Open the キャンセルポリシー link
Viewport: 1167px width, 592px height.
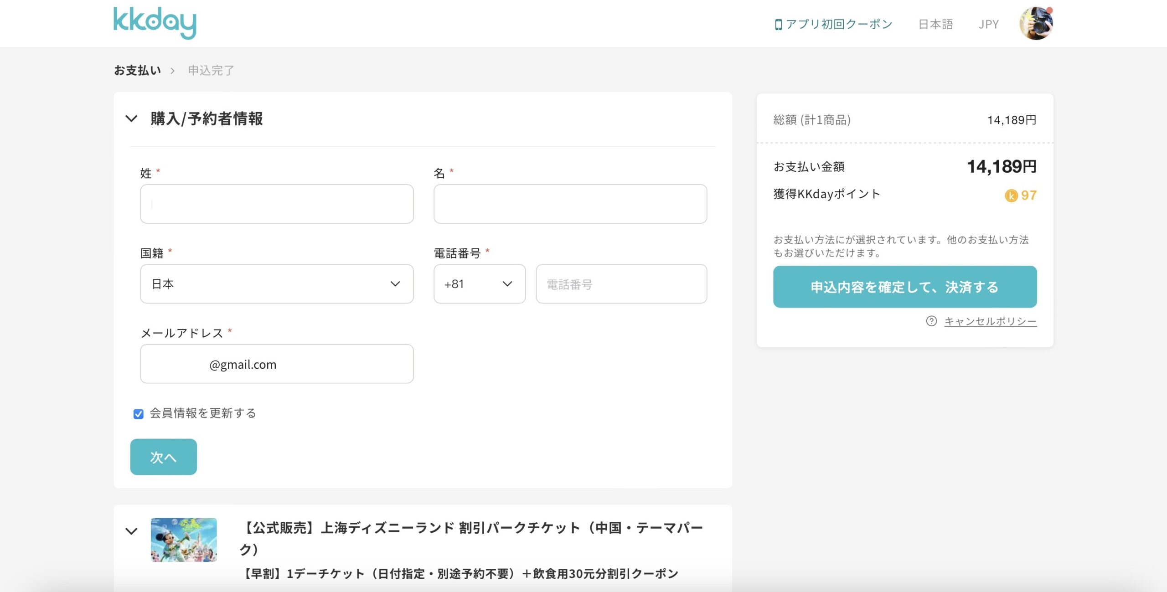(x=990, y=321)
